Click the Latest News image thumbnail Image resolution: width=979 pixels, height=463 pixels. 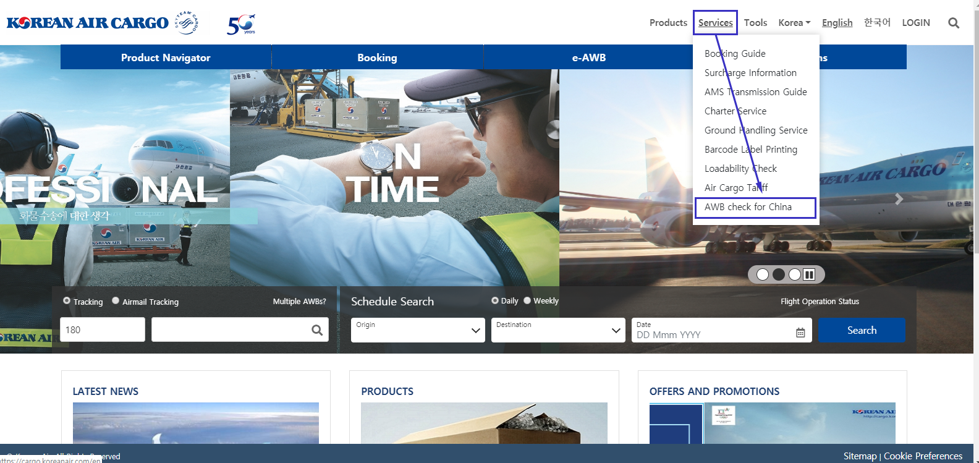tap(196, 423)
